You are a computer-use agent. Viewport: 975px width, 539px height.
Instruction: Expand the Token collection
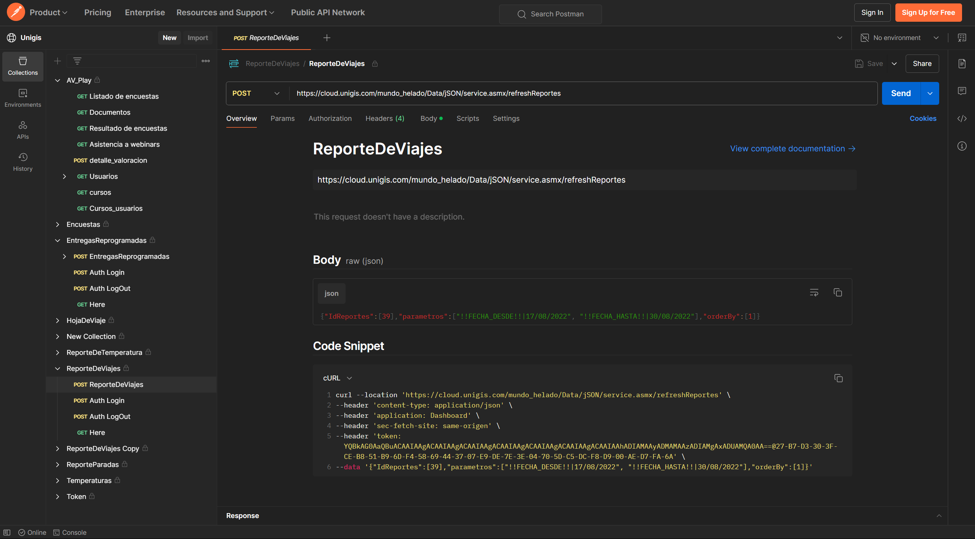coord(58,497)
